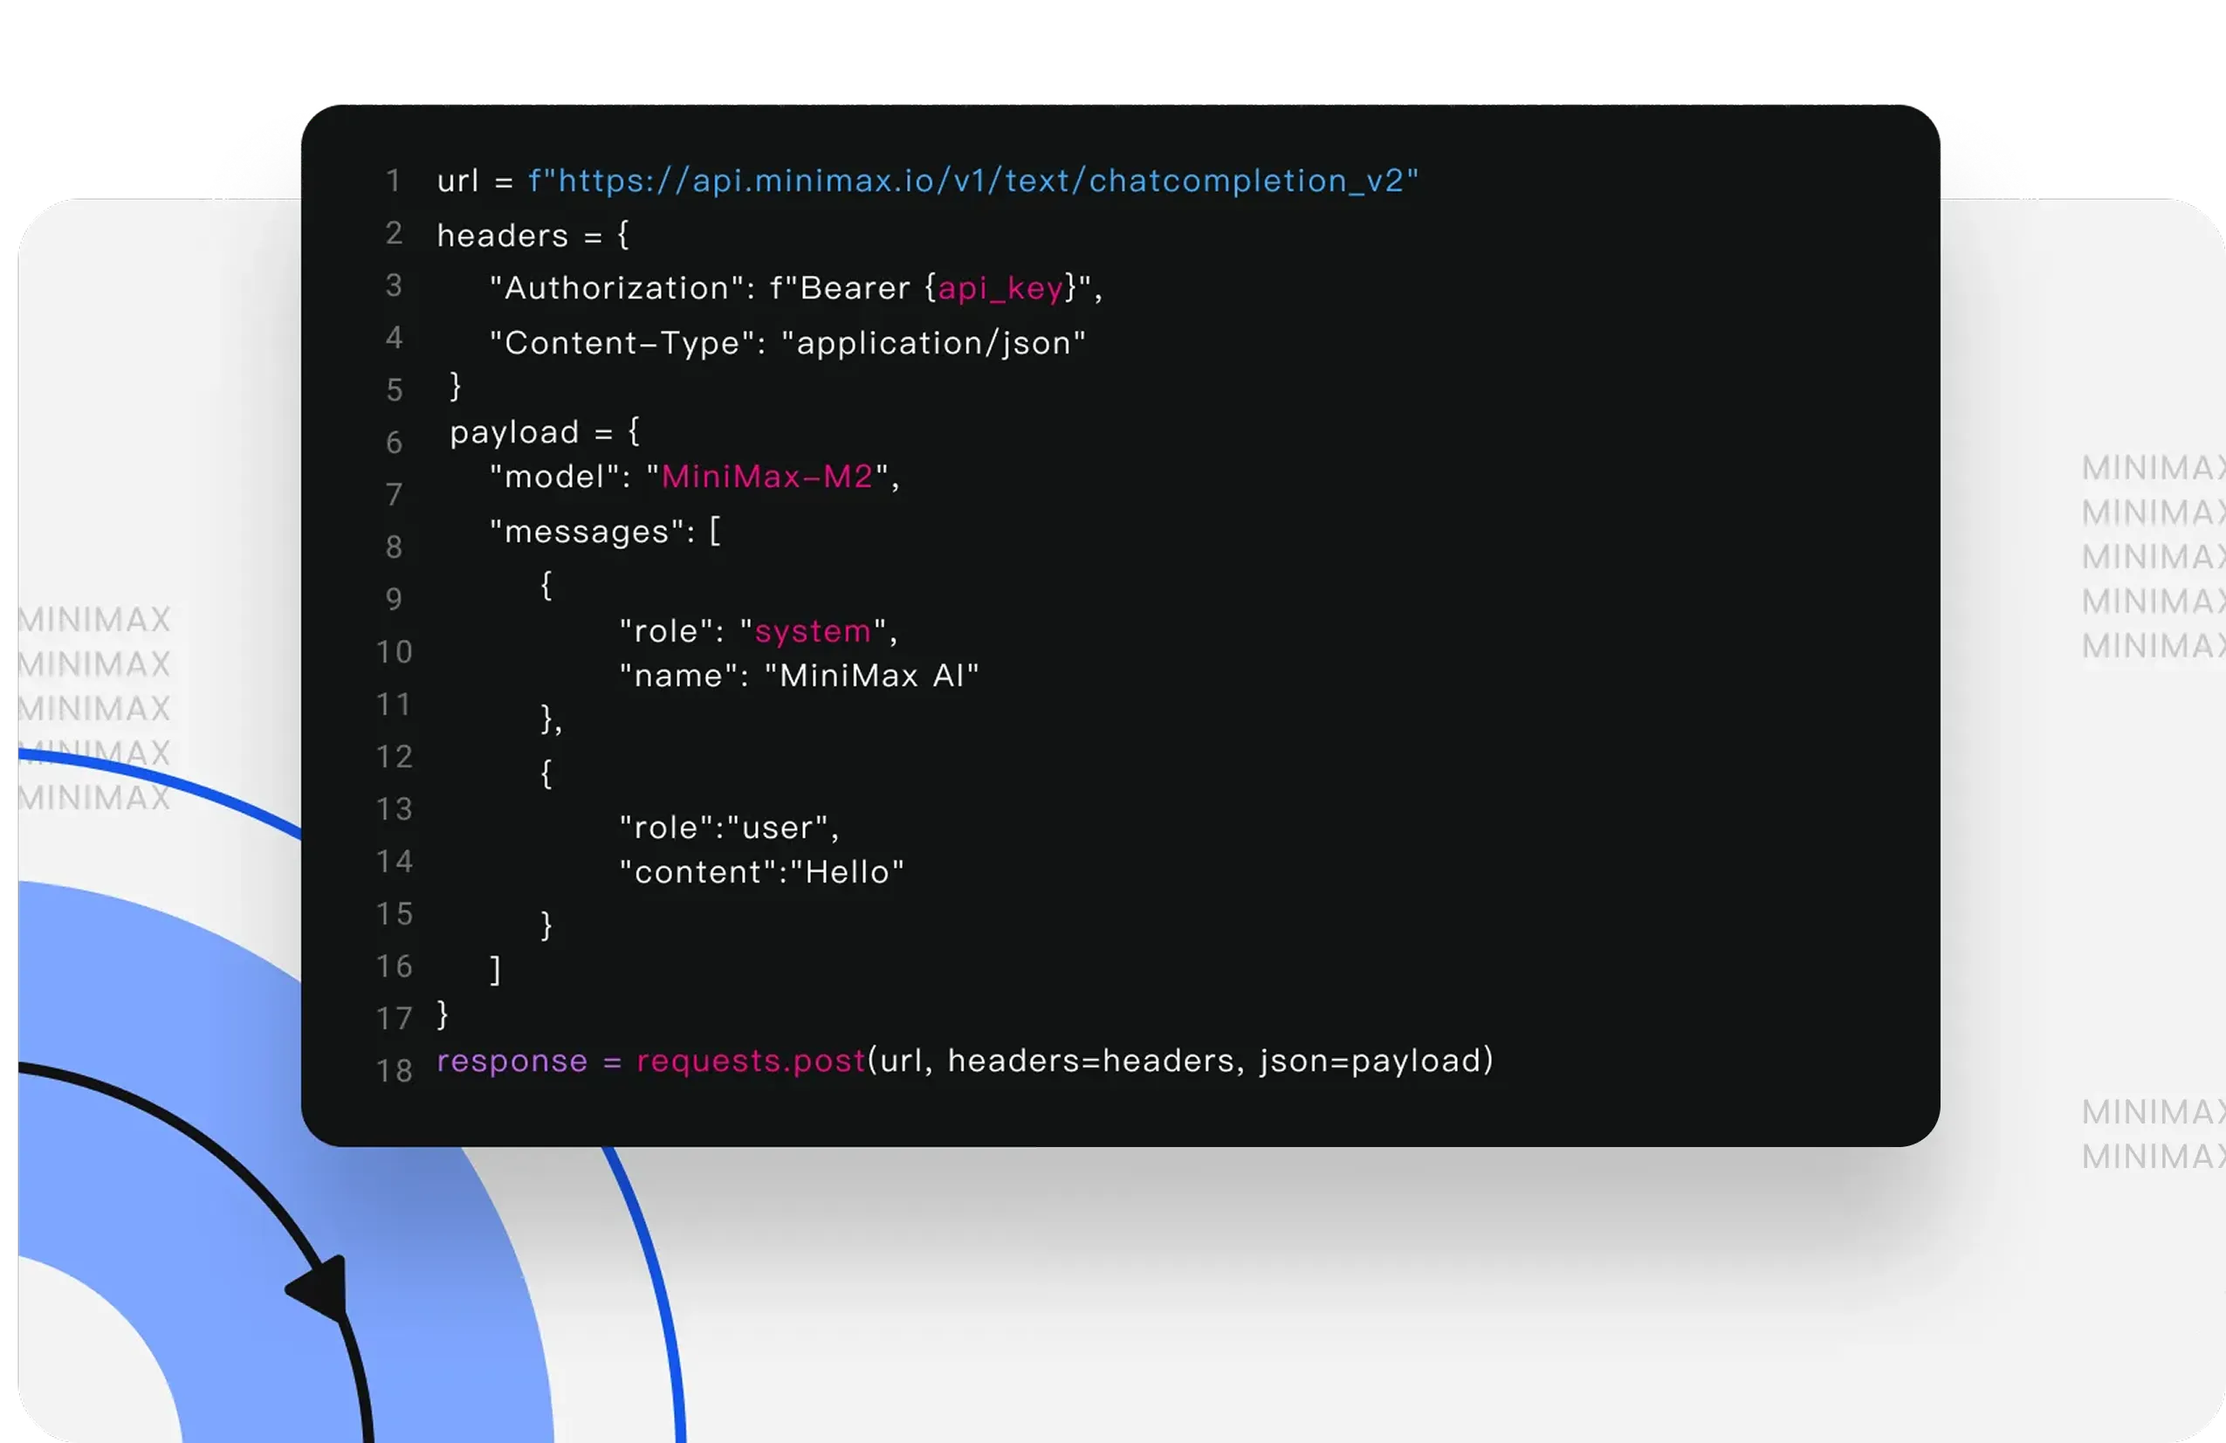Click line number 18 in the gutter
Viewport: 2226px width, 1443px height.
(x=394, y=1071)
